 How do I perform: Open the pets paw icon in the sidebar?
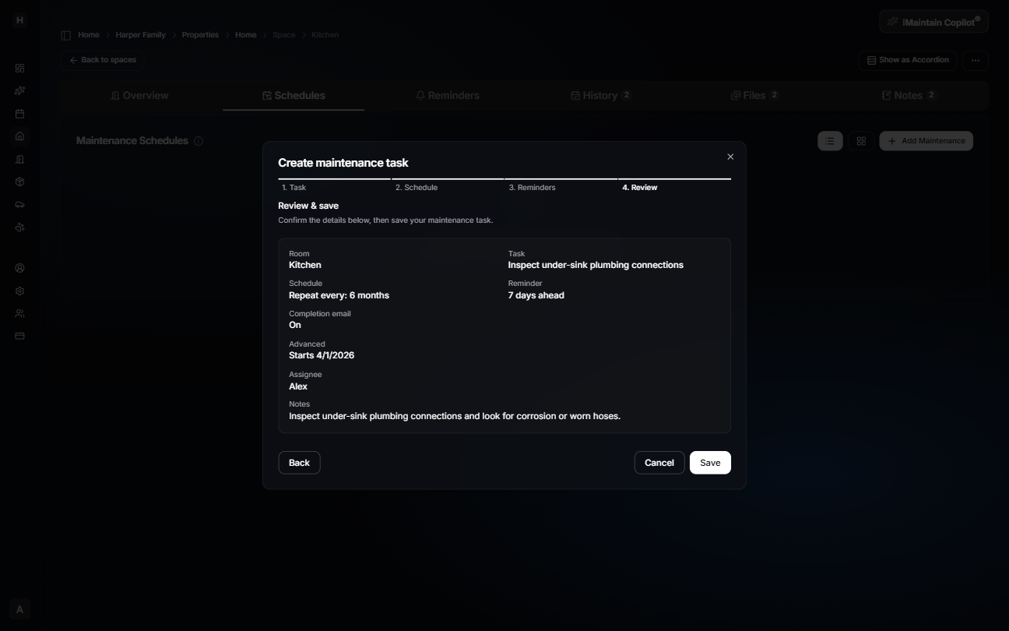coord(19,227)
